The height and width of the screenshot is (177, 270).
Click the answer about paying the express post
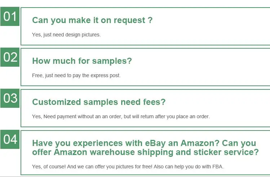click(x=76, y=76)
